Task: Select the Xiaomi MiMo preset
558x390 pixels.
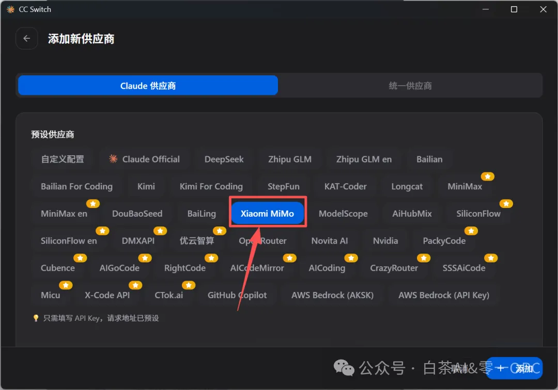Action: pos(267,214)
